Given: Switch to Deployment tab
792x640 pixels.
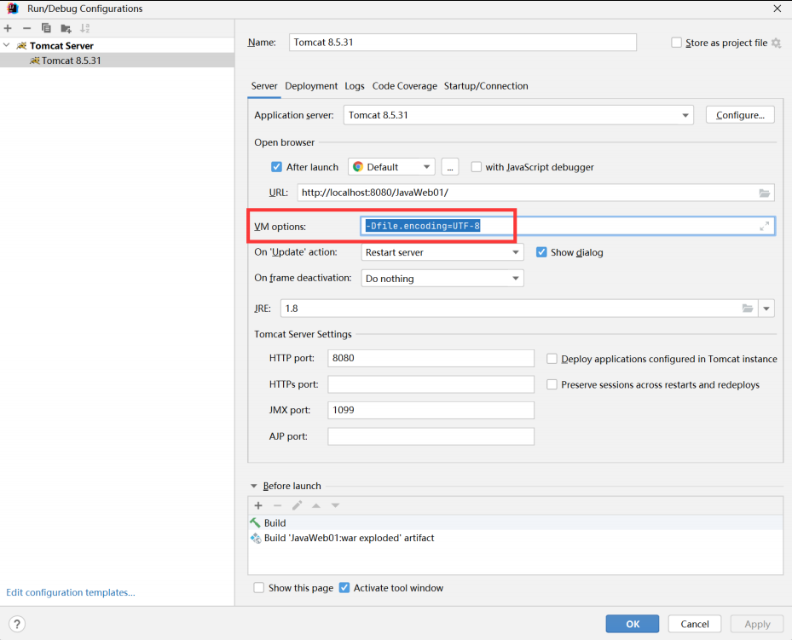Looking at the screenshot, I should pos(311,86).
